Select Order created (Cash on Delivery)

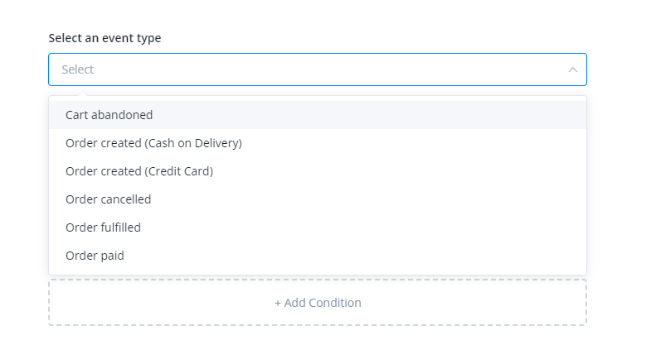tap(153, 143)
